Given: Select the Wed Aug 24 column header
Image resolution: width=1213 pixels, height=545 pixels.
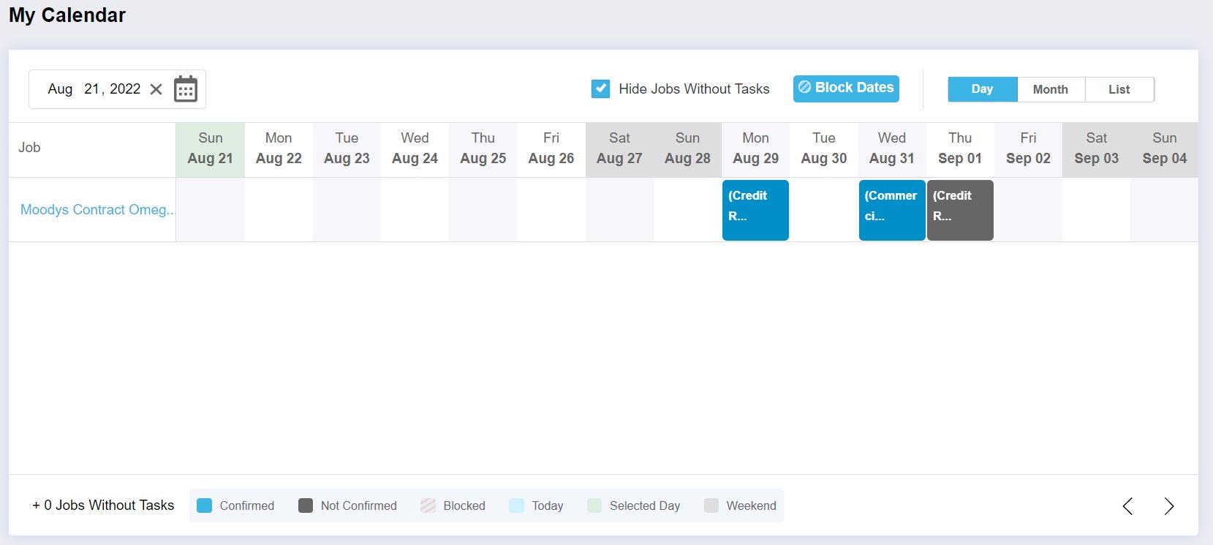Looking at the screenshot, I should [415, 149].
